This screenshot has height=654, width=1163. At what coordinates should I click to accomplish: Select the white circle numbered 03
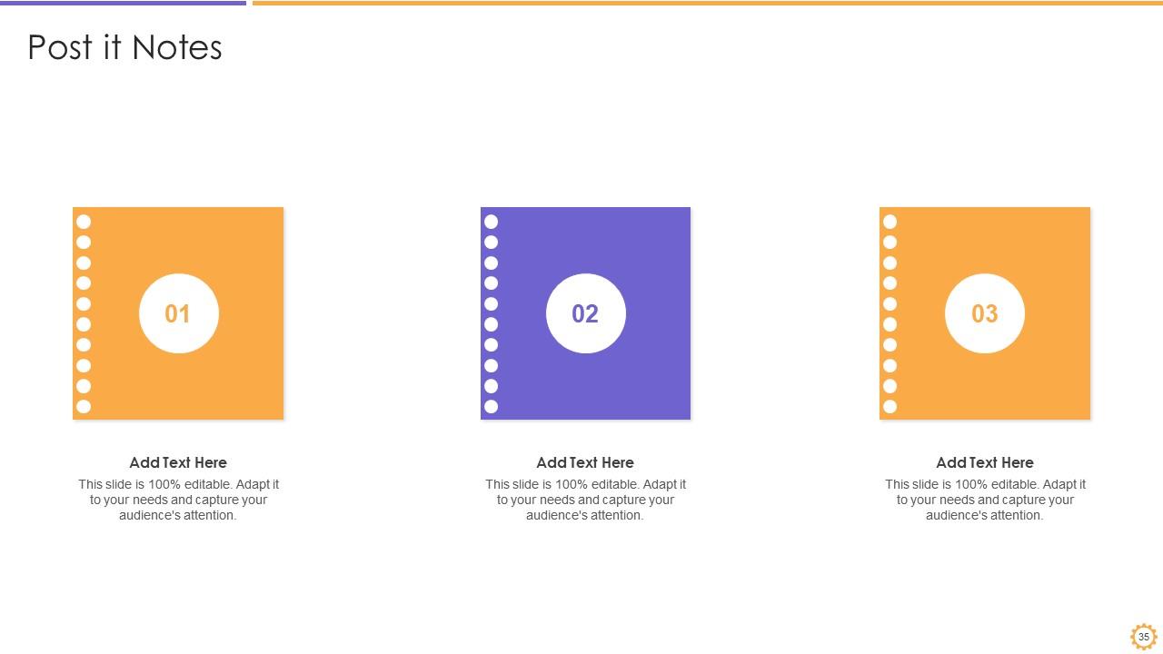pyautogui.click(x=984, y=313)
